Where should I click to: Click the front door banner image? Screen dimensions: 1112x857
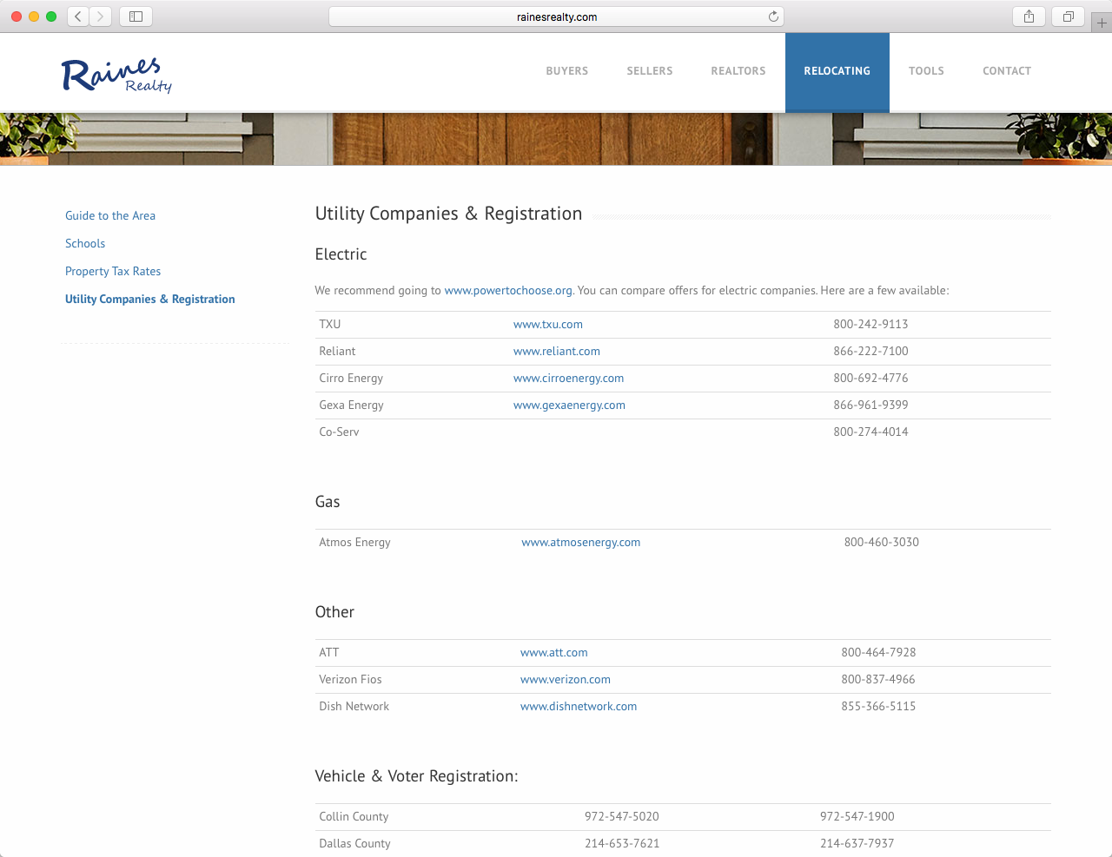pos(556,139)
